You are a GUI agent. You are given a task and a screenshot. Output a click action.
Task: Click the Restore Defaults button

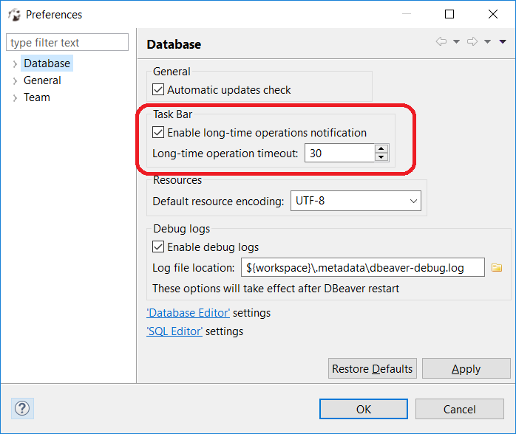tap(373, 369)
